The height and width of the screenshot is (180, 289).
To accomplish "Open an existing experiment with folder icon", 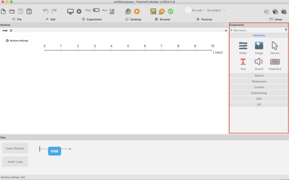I will [12, 11].
